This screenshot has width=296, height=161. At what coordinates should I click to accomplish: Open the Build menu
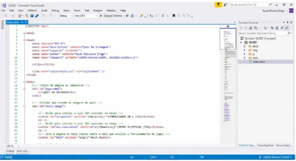coord(44,10)
